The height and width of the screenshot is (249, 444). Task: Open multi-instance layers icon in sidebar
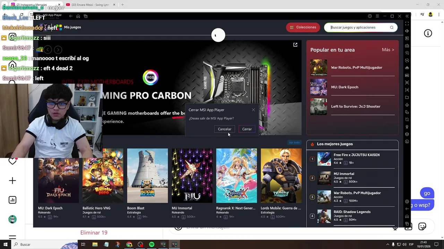407,134
